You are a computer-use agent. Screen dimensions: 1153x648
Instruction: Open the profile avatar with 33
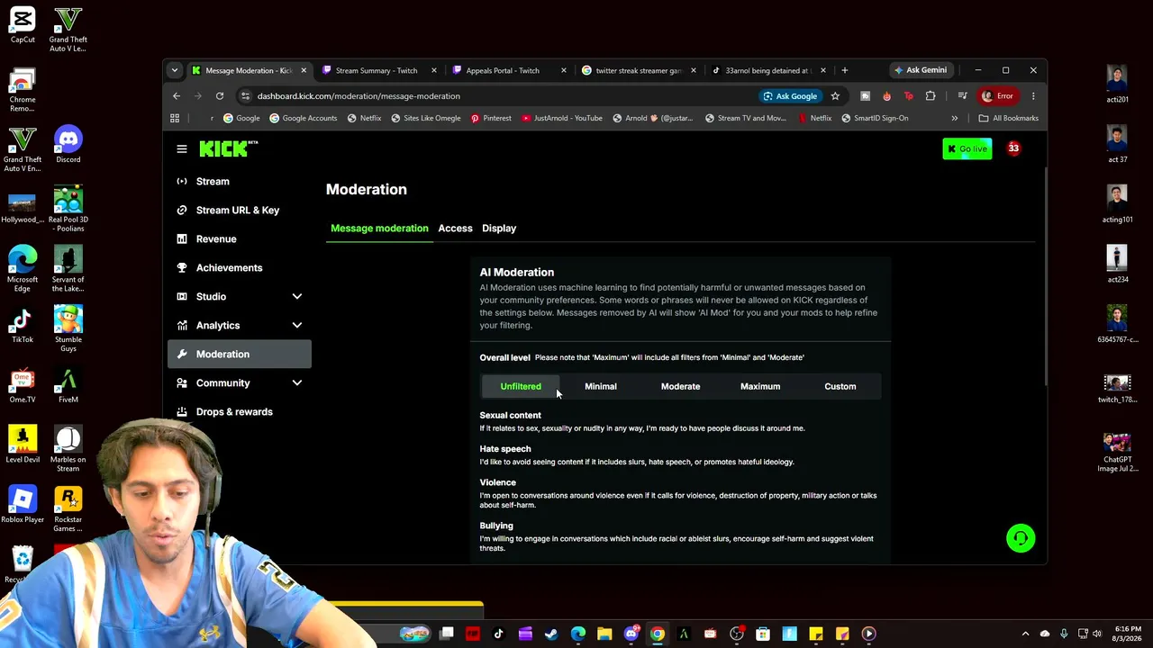1013,148
